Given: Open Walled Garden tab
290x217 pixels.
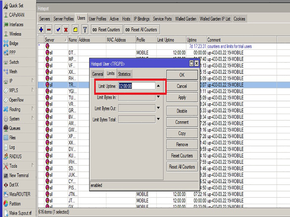Looking at the screenshot, I should 186,19.
